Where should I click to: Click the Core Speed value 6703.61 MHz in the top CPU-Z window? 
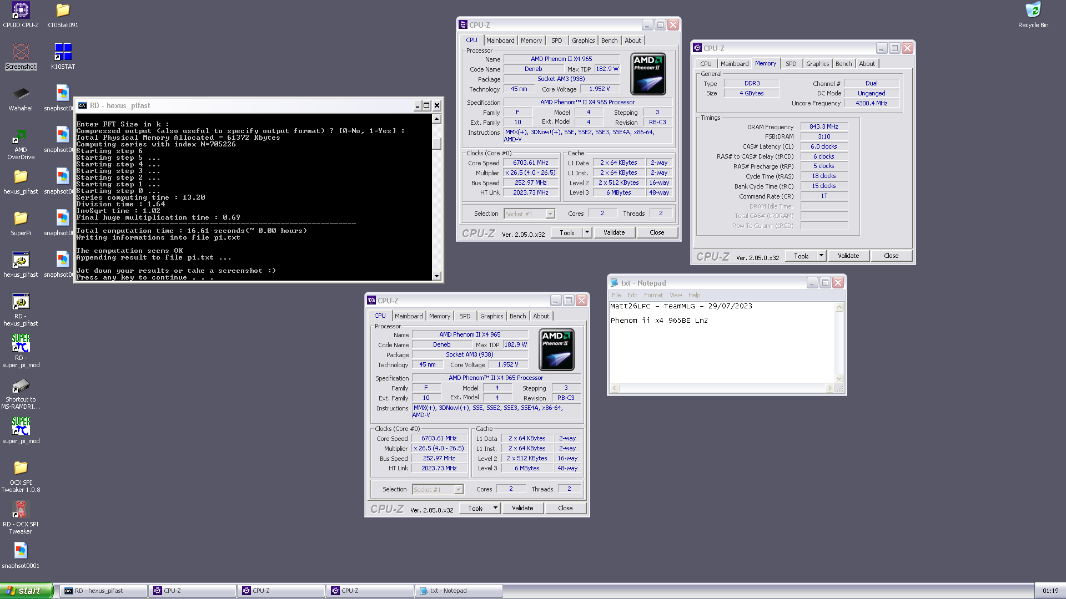click(x=531, y=163)
